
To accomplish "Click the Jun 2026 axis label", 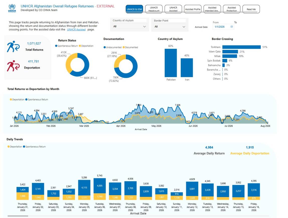I will point(193,126).
